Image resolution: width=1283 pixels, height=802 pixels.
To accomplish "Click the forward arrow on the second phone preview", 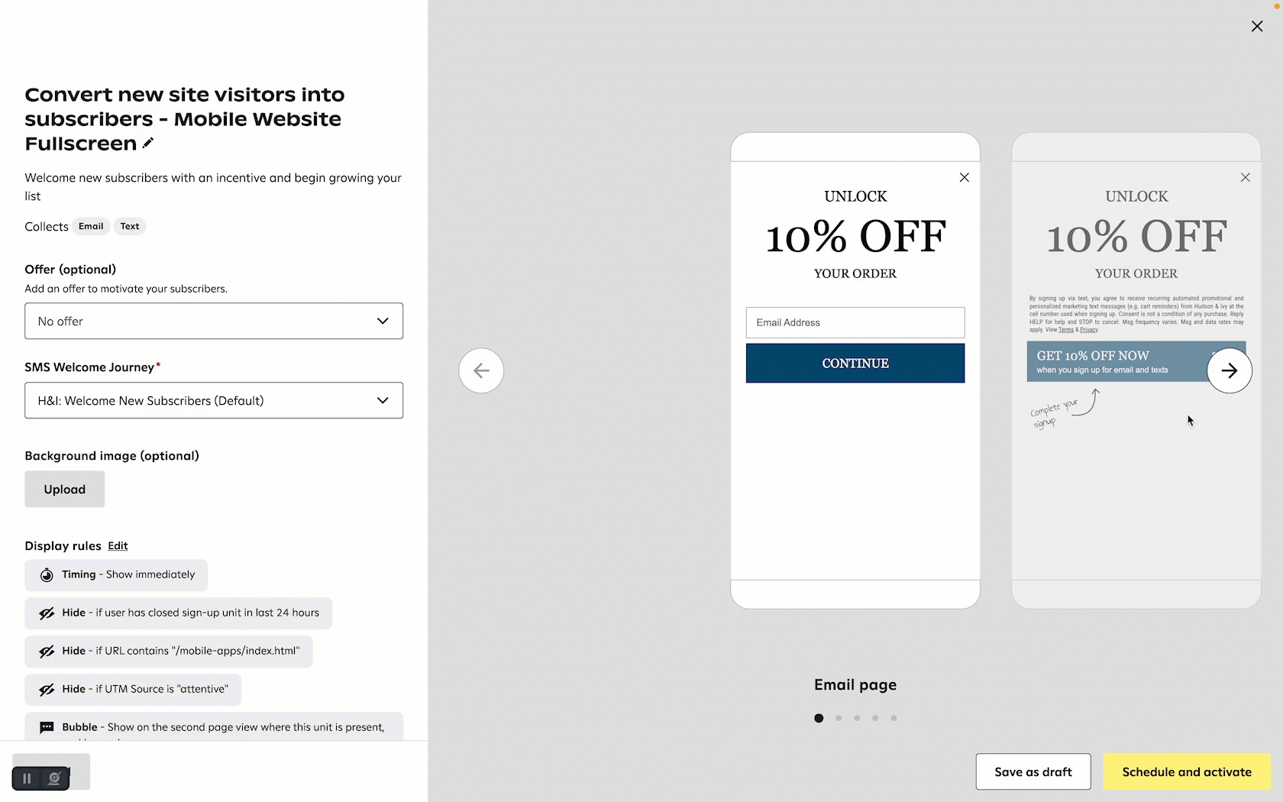I will coord(1230,370).
